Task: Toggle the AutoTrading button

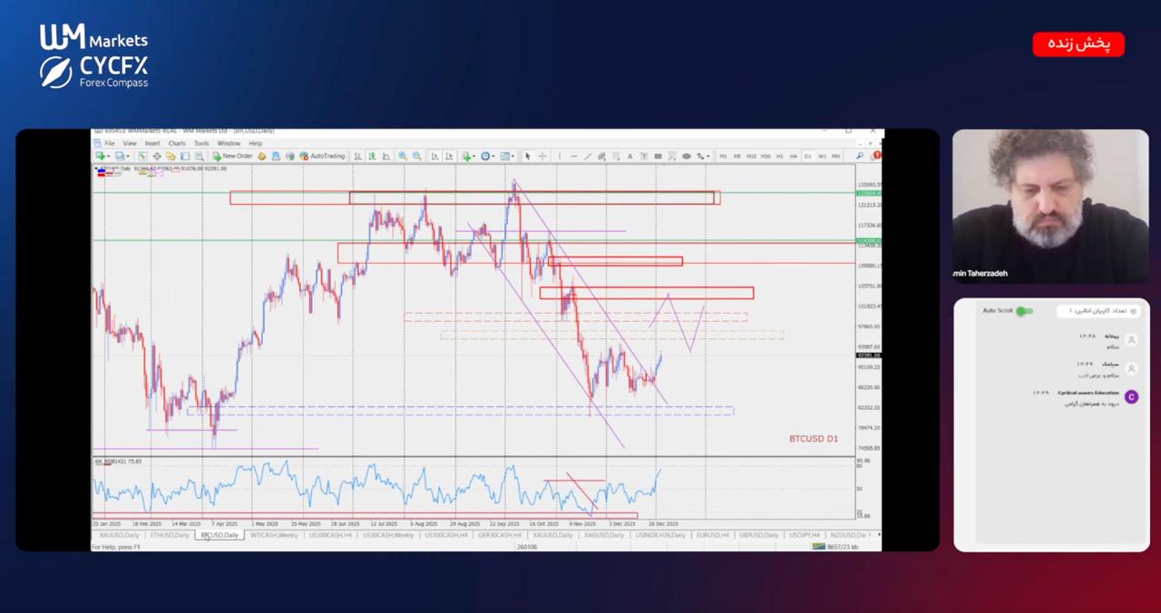Action: [322, 156]
